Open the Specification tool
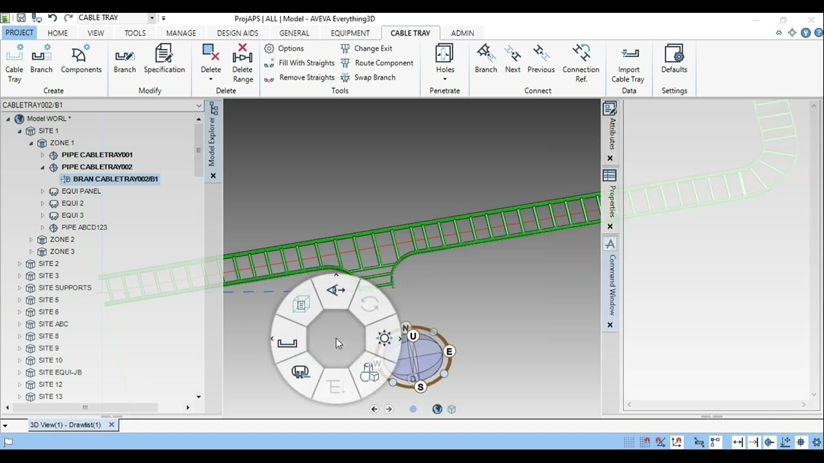 click(x=164, y=59)
